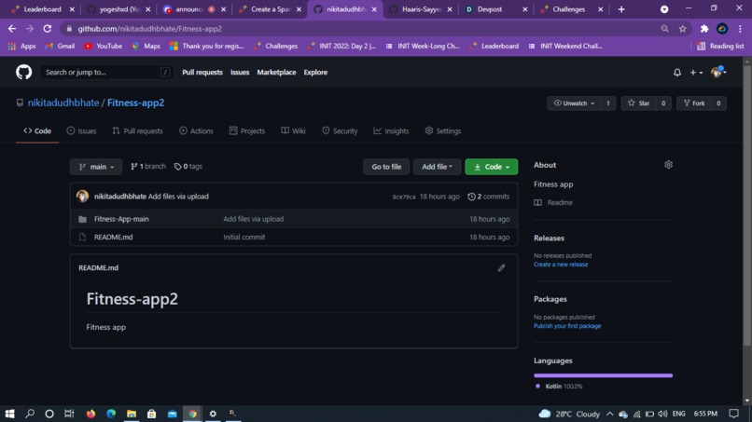Show hidden system tray icons
This screenshot has height=422, width=752.
[x=609, y=414]
